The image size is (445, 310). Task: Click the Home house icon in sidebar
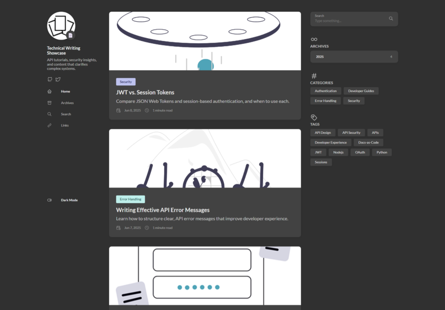point(50,92)
